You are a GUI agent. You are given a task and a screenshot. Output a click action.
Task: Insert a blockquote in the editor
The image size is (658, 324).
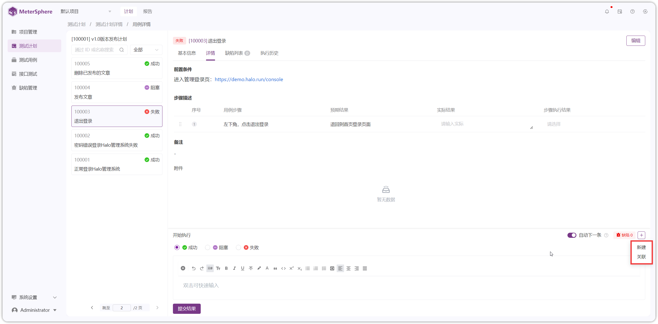[275, 268]
